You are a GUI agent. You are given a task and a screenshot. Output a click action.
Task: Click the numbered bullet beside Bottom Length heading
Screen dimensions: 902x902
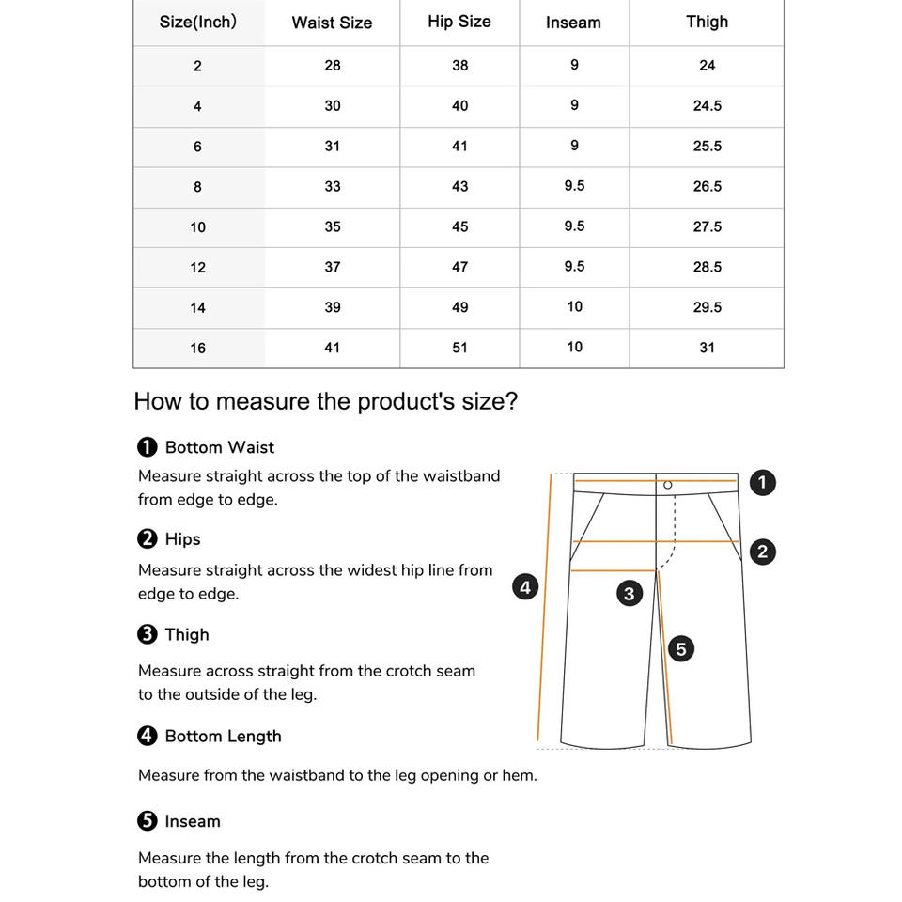[148, 736]
